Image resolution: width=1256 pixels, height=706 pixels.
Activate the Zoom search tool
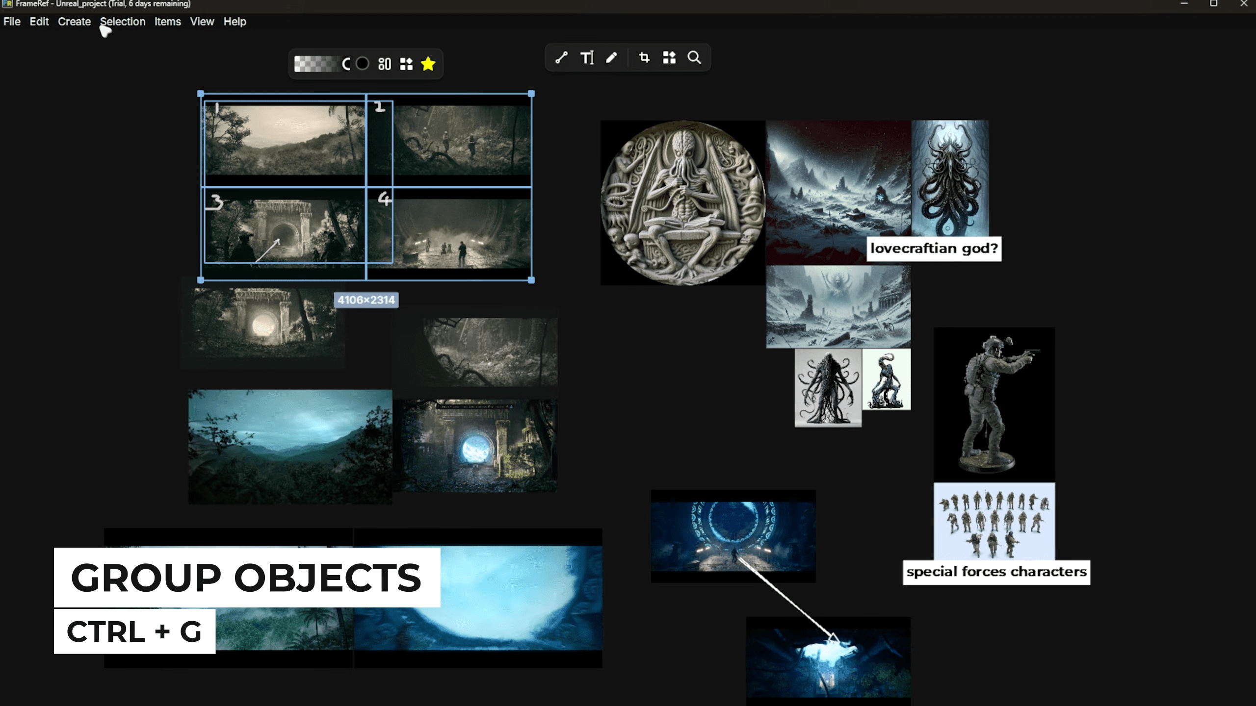click(x=694, y=57)
